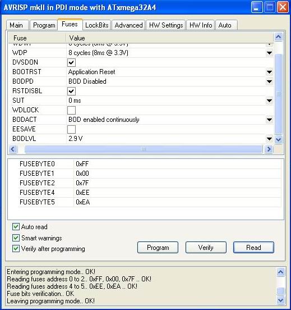Select the FUSEBYTE5 value 0xEA
This screenshot has width=291, height=310.
83,202
